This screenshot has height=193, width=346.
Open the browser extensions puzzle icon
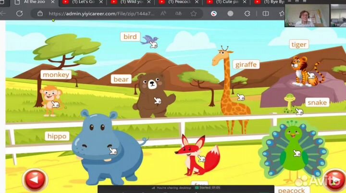tap(247, 13)
